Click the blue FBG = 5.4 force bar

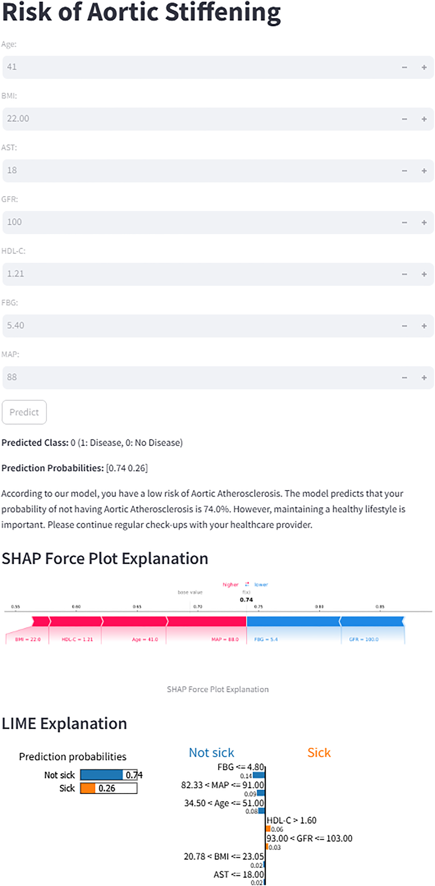pyautogui.click(x=293, y=621)
